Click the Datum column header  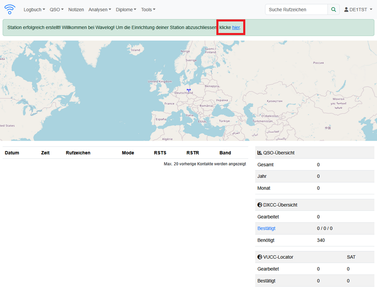(12, 153)
